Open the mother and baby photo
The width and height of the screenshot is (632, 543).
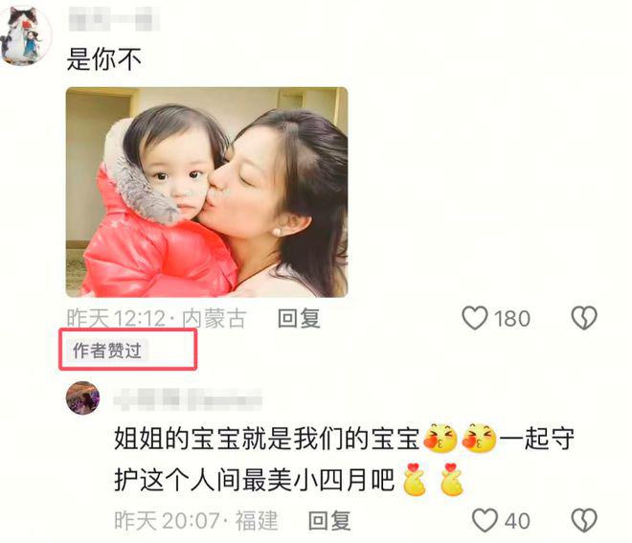click(x=207, y=192)
